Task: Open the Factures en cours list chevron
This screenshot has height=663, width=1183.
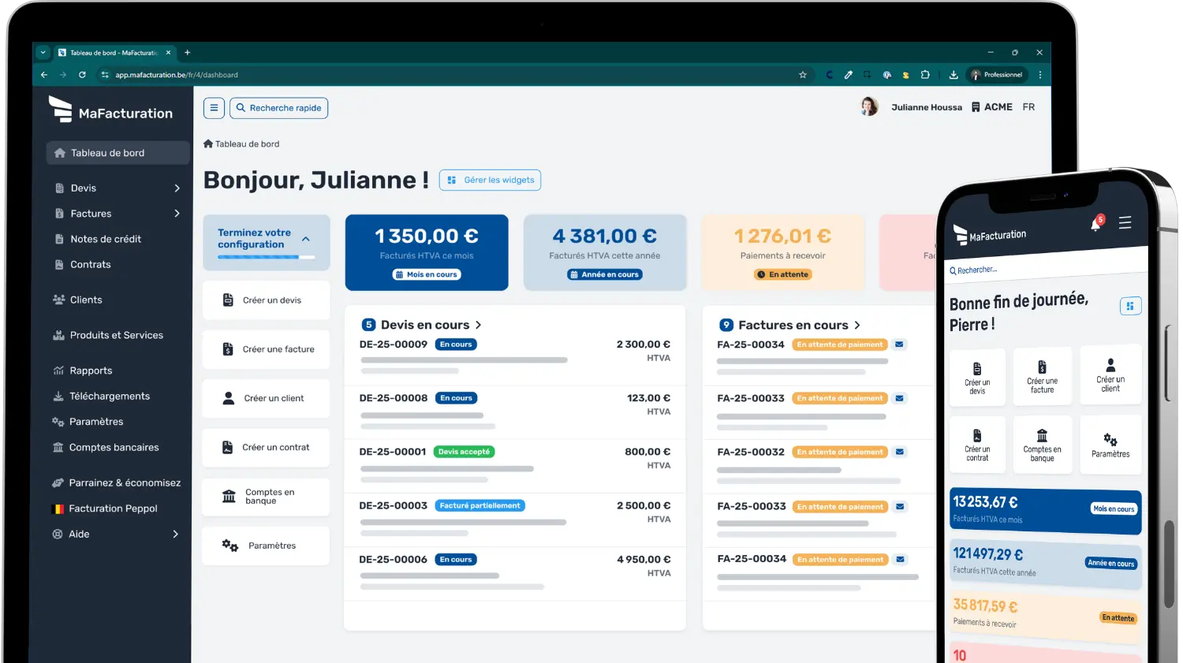Action: click(x=857, y=325)
